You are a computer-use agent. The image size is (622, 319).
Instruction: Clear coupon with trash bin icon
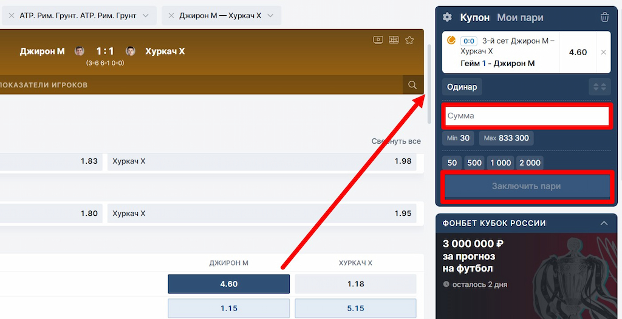(x=604, y=18)
